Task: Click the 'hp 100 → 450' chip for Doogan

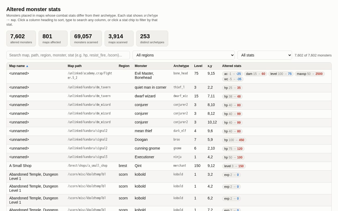Action: (234, 140)
